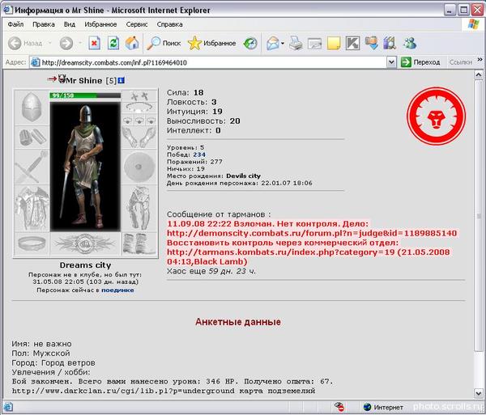486x415 pixels.
Task: Click the character portrait image
Action: (85, 167)
